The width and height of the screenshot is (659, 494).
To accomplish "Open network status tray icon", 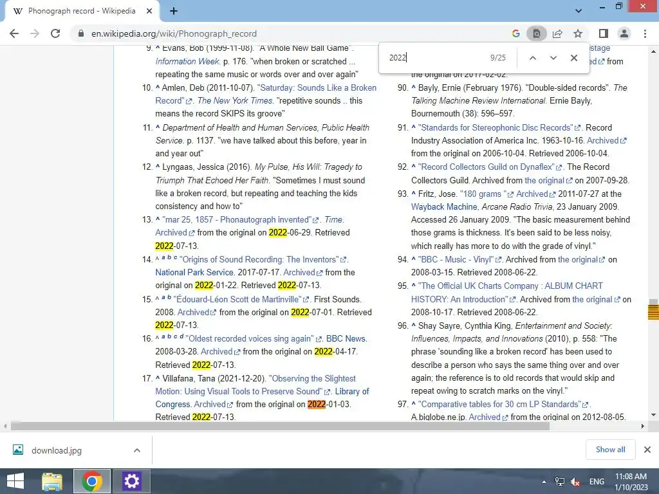I will [x=560, y=482].
